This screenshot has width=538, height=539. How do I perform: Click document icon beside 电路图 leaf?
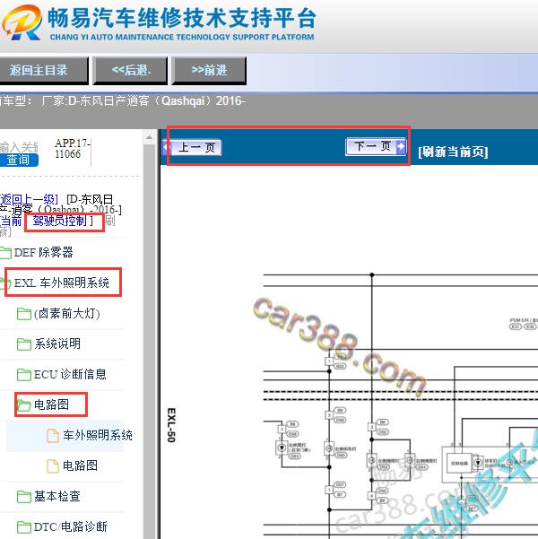(53, 466)
